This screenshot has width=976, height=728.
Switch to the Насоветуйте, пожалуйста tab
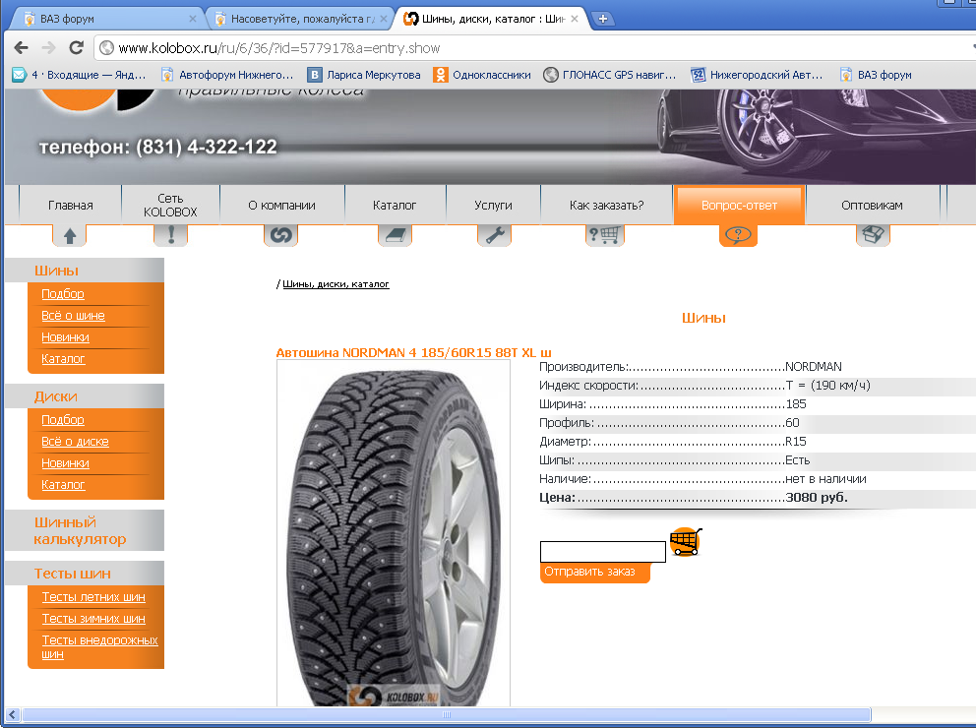(x=300, y=19)
